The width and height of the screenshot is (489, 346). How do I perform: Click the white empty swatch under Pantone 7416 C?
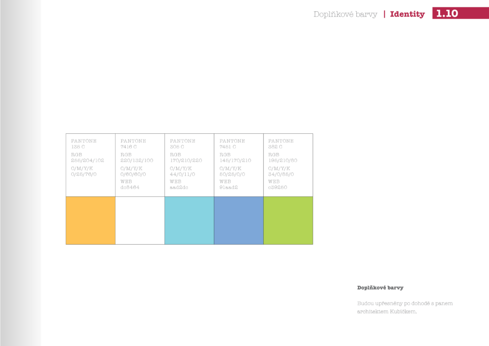pyautogui.click(x=140, y=220)
